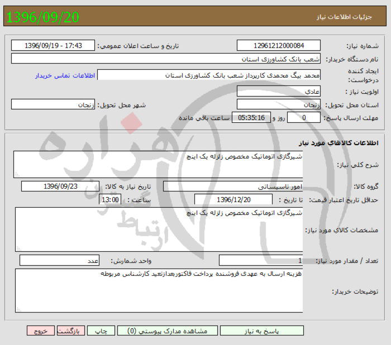Click the حداقل تاریخ اعتبار قیمت label

click(x=344, y=200)
